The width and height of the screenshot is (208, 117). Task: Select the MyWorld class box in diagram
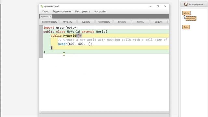[x=191, y=19]
